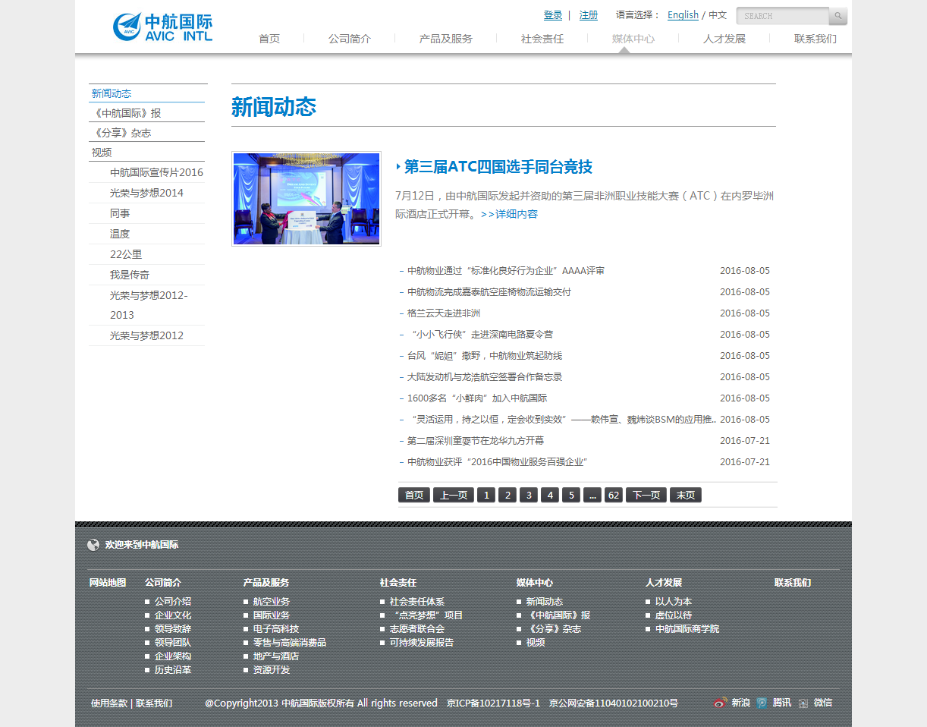This screenshot has width=927, height=727.
Task: Click the 下一页 pagination button
Action: pos(646,495)
